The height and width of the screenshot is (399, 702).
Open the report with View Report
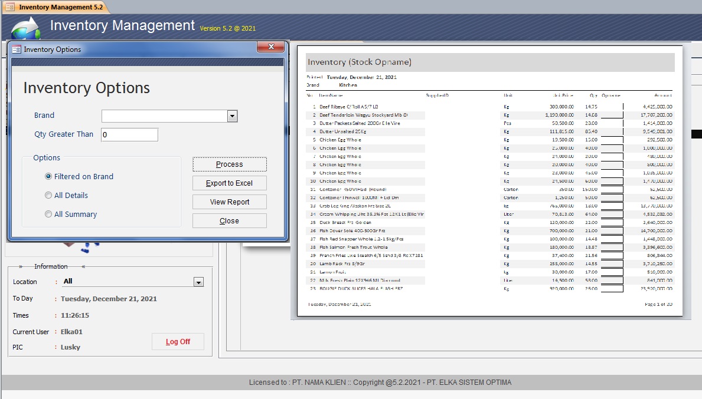(229, 202)
